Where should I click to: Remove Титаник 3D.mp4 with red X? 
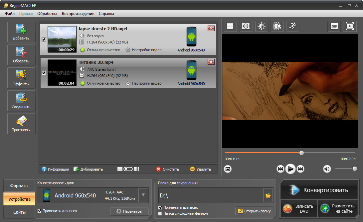coord(211,62)
